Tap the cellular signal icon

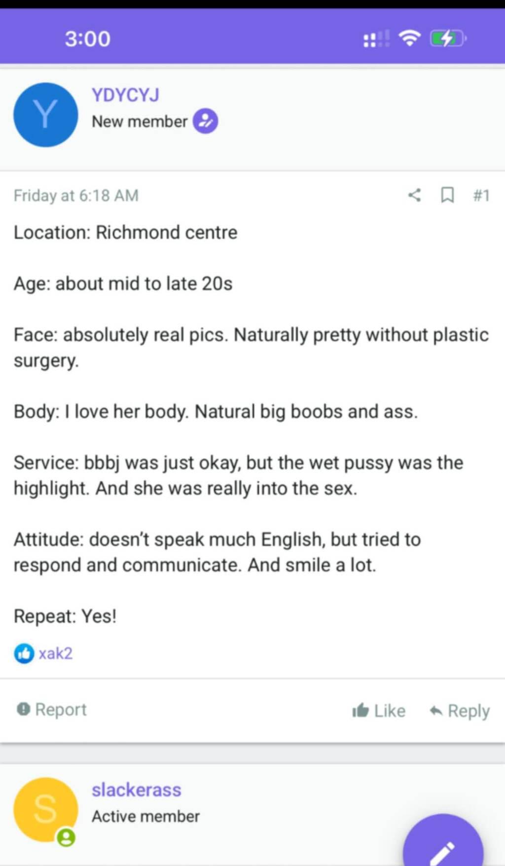(x=376, y=38)
